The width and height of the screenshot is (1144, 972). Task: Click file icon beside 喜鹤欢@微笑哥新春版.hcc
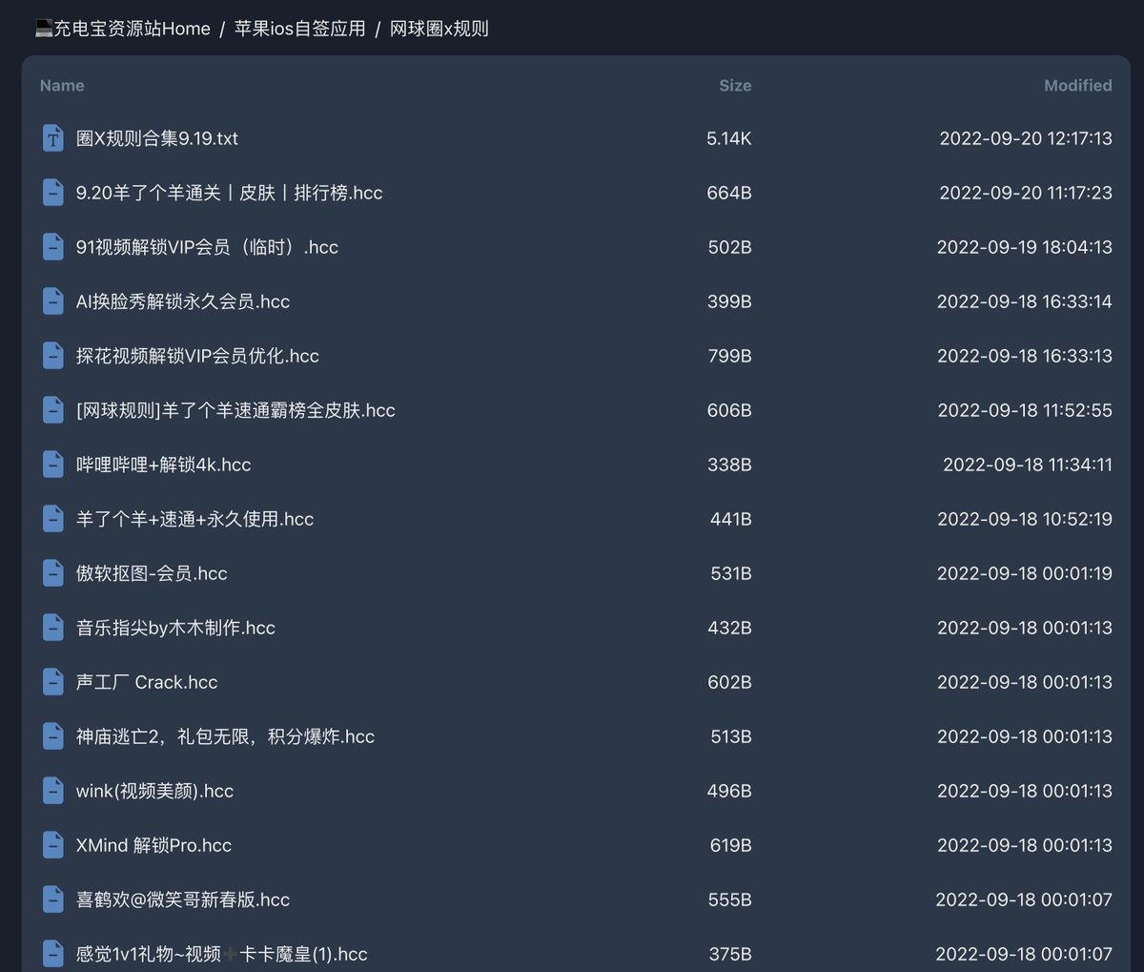pos(53,900)
